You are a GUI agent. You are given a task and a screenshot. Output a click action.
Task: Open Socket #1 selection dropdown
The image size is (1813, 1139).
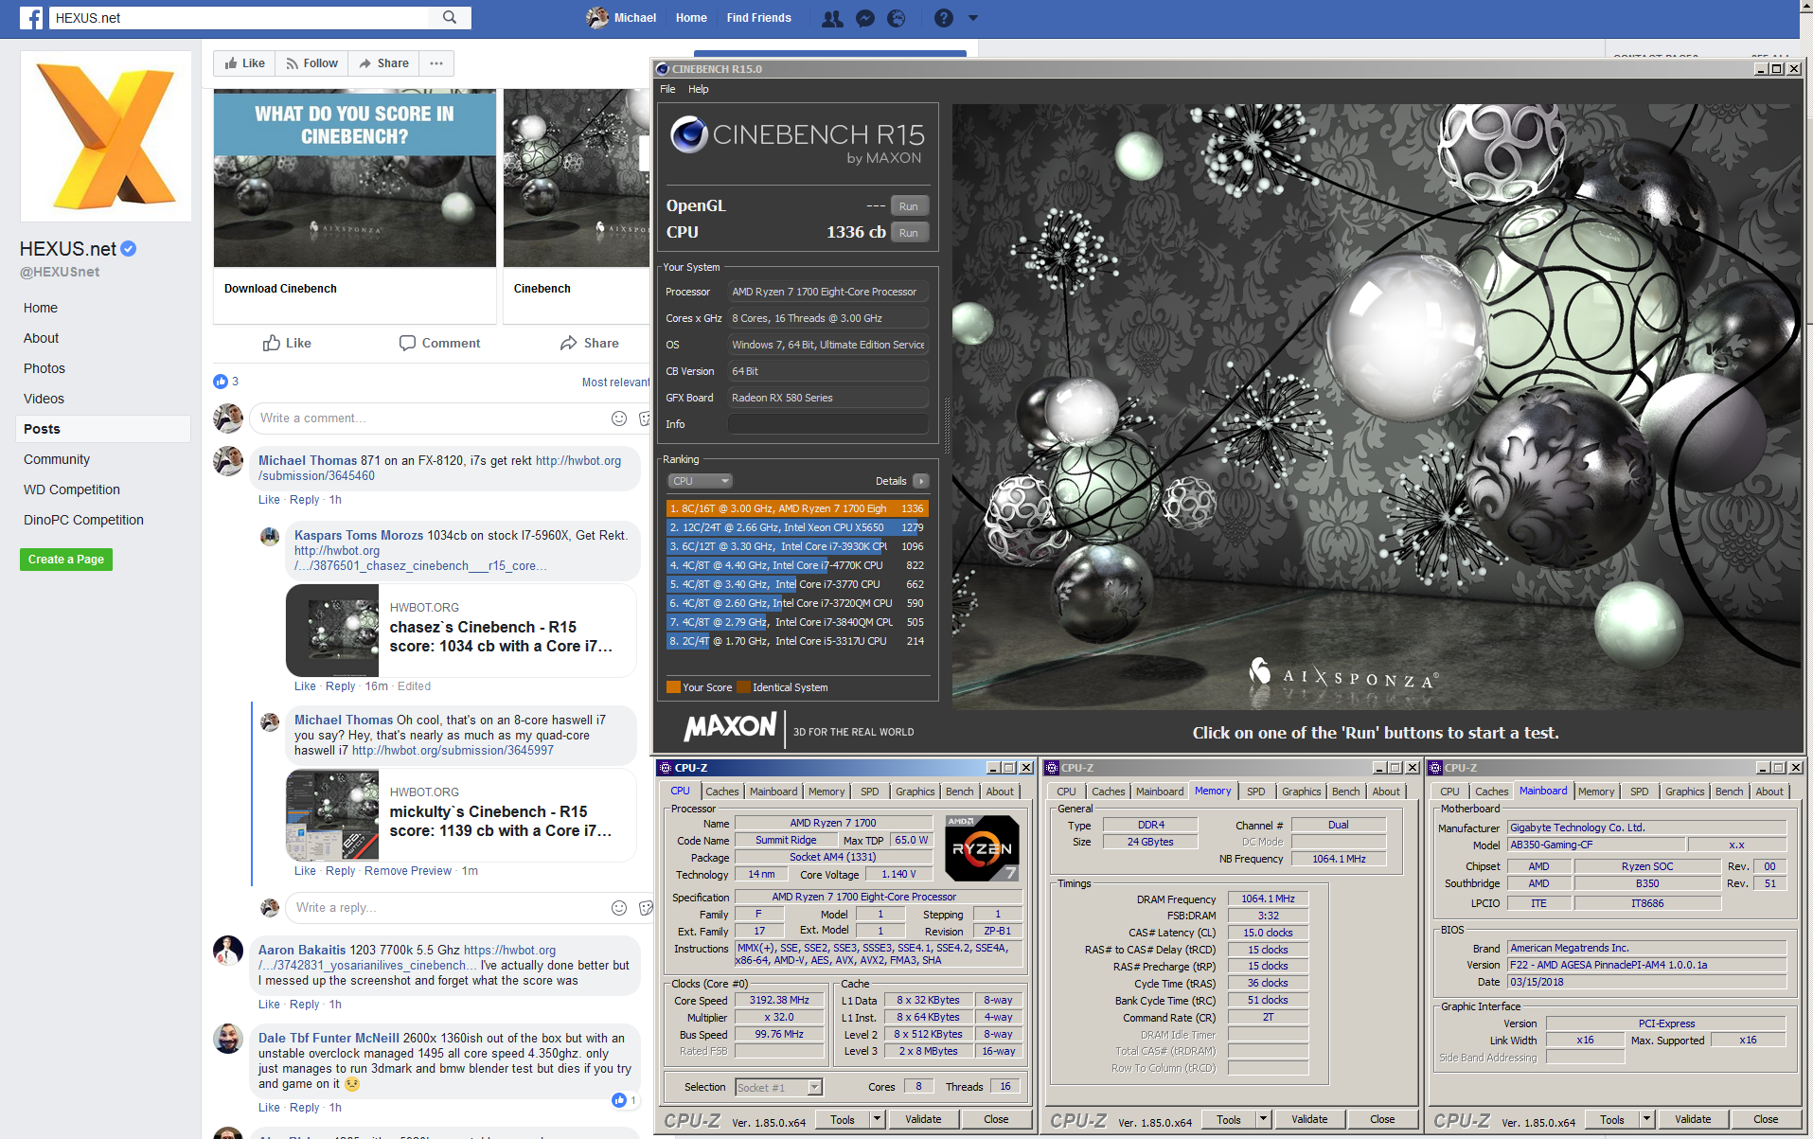[778, 1088]
